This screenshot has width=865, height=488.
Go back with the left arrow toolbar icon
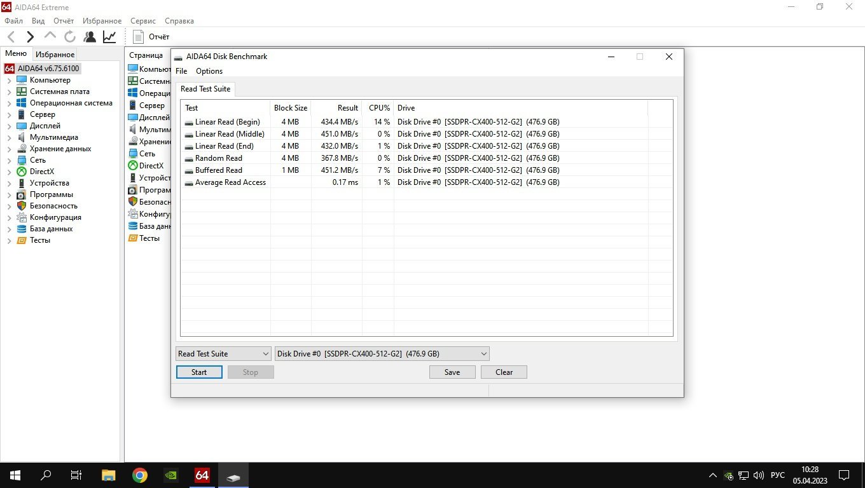click(x=11, y=37)
